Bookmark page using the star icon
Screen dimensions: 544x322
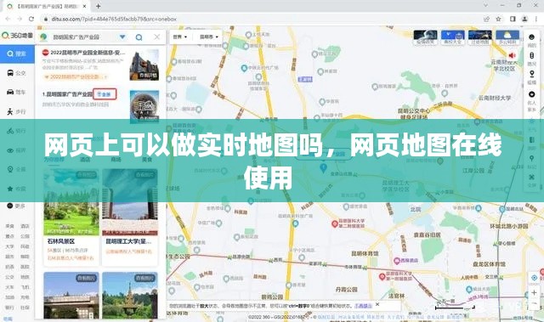(x=498, y=19)
